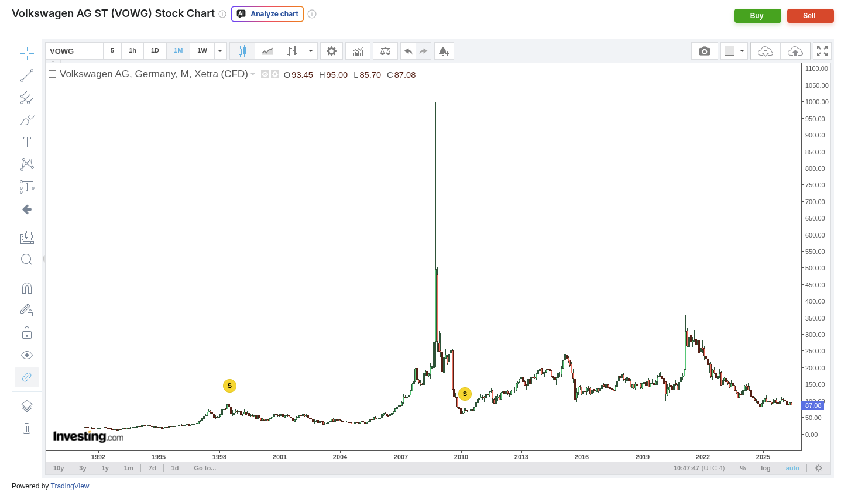The image size is (841, 499).
Task: Enter fullscreen chart mode
Action: (x=822, y=51)
